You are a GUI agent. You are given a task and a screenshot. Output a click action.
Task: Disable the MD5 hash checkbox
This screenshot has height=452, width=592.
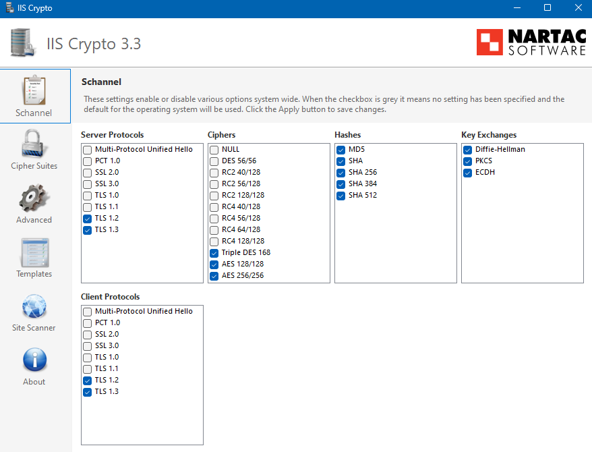point(341,150)
